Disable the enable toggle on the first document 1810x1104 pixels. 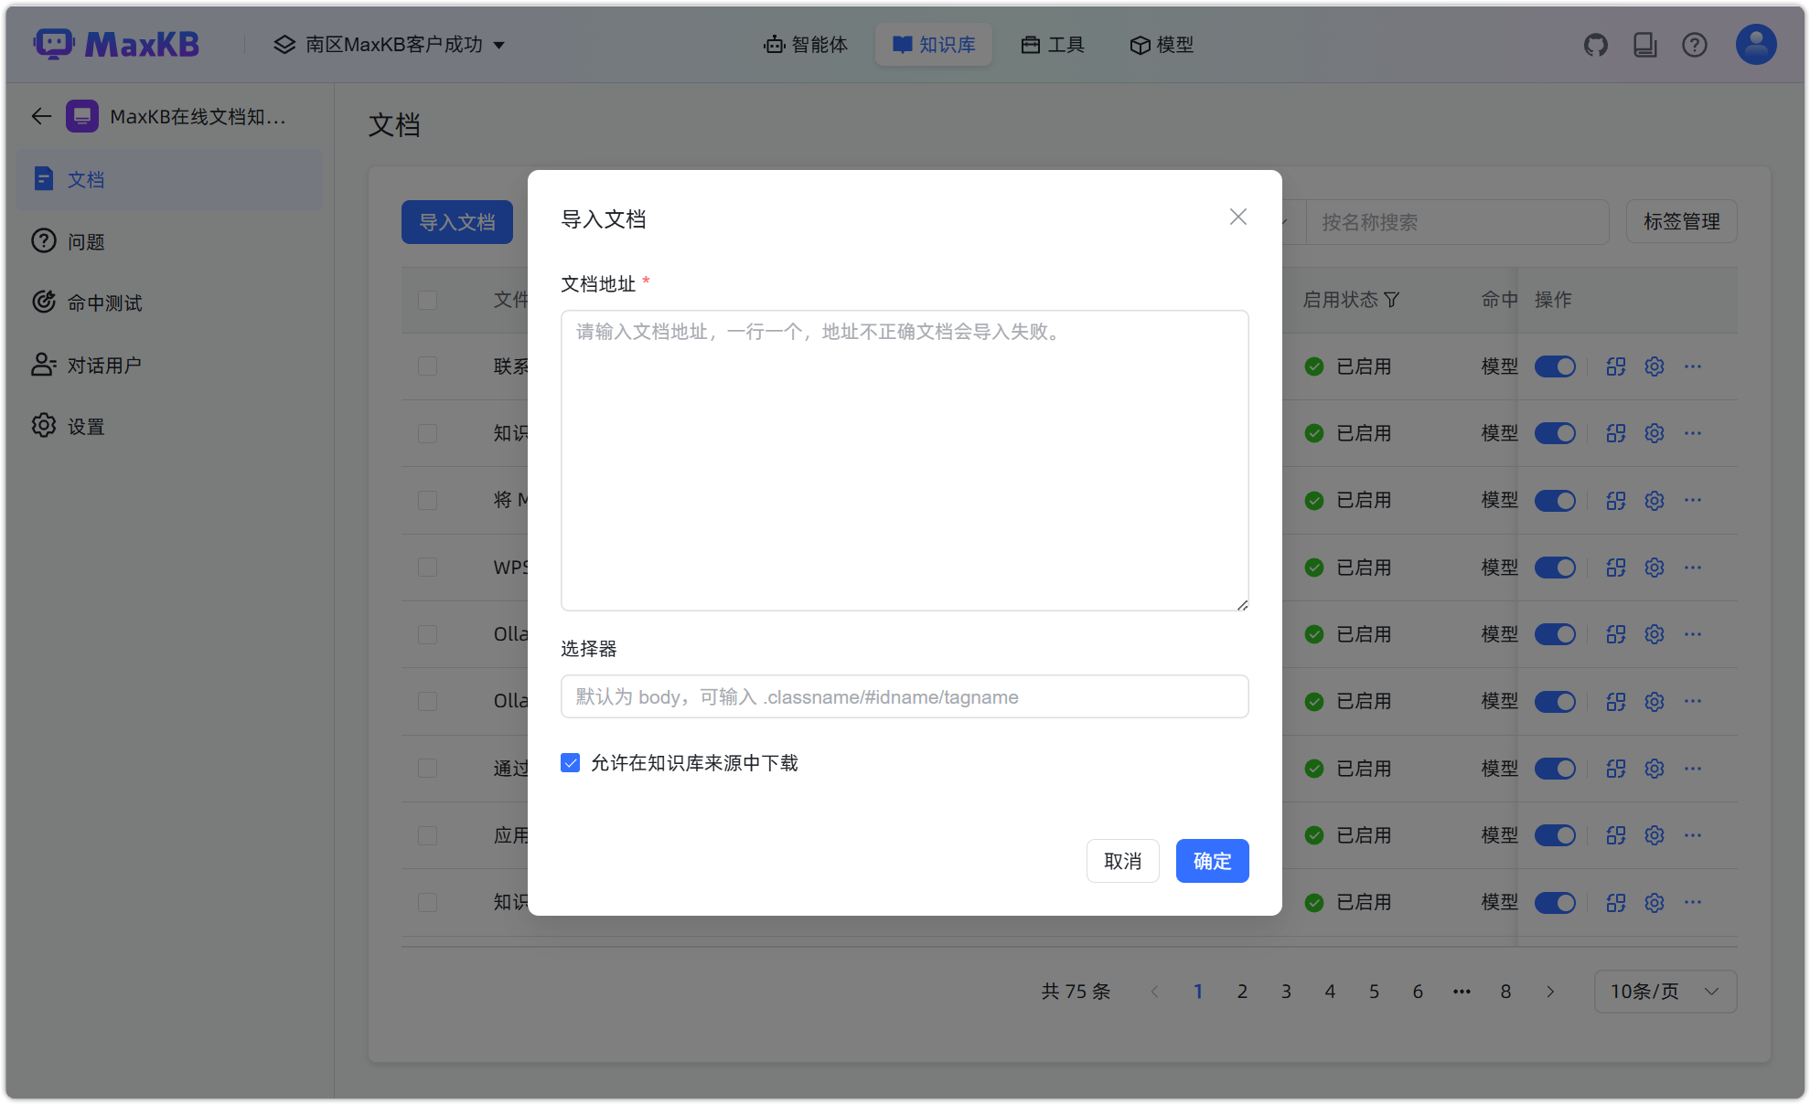coord(1555,366)
